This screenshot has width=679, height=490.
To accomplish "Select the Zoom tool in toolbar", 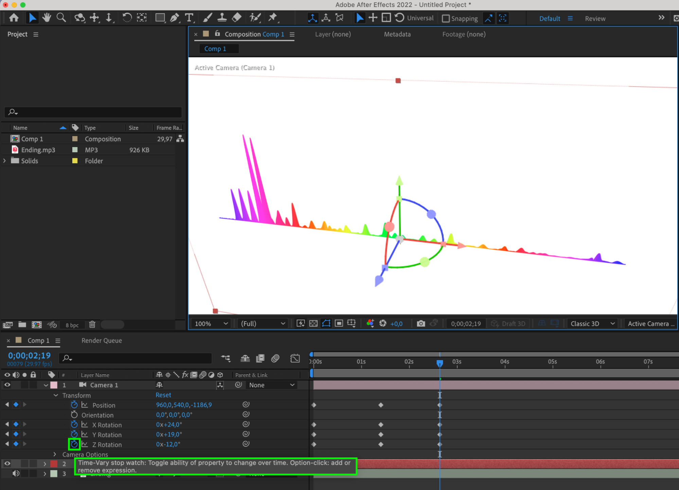I will [61, 18].
